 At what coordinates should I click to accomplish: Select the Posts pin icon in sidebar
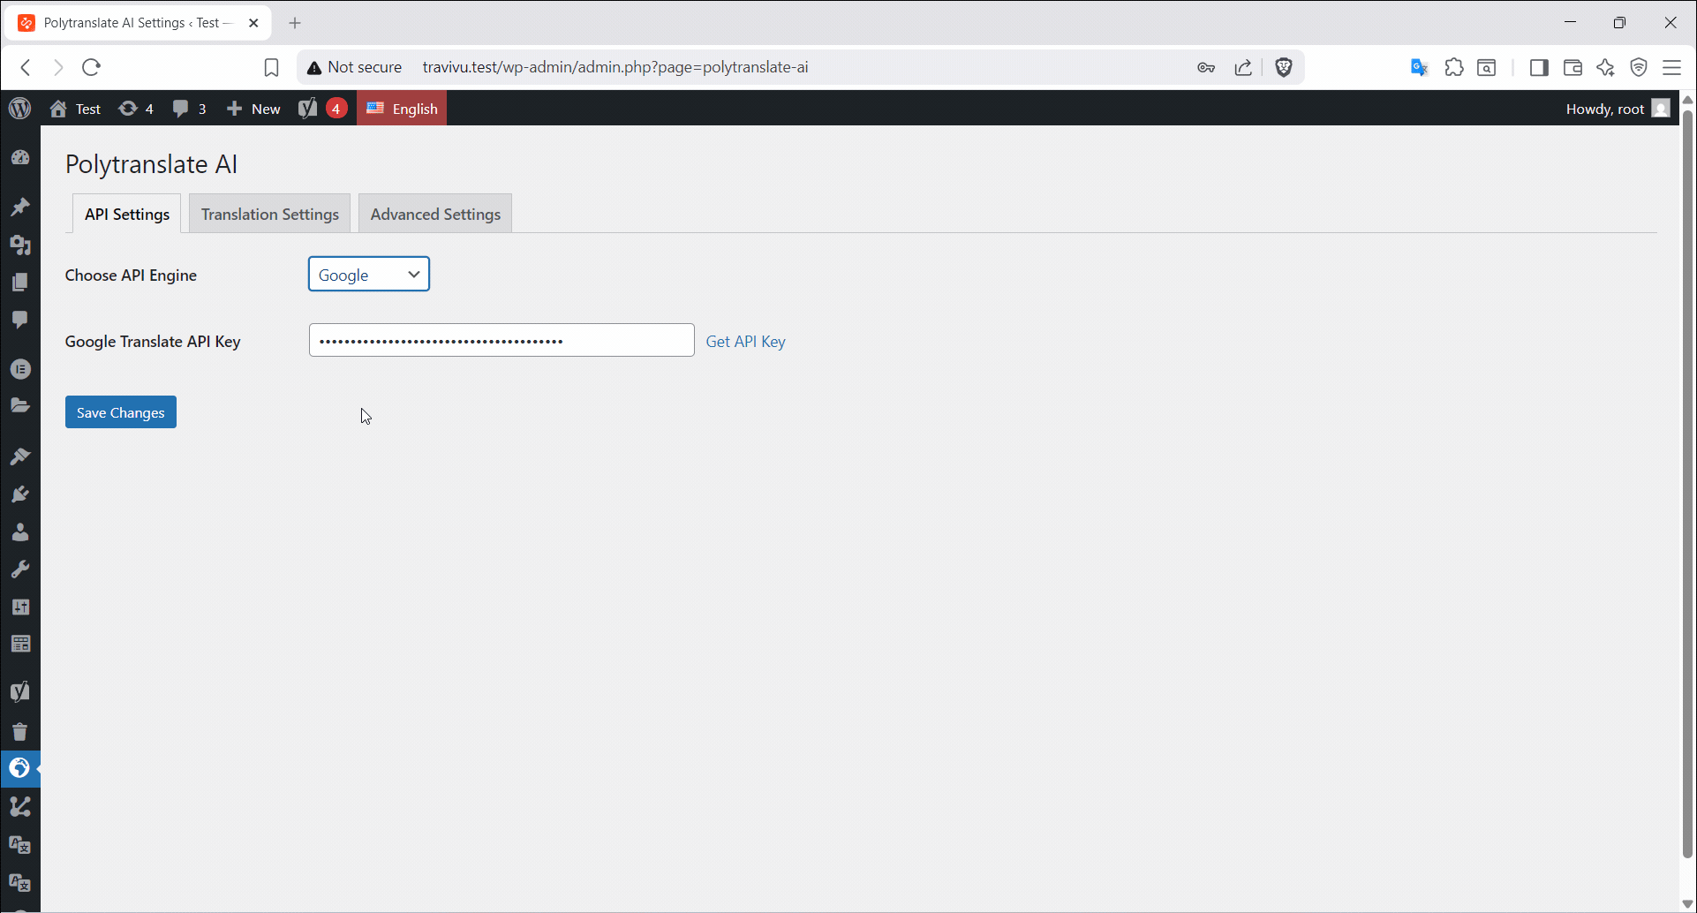point(20,207)
